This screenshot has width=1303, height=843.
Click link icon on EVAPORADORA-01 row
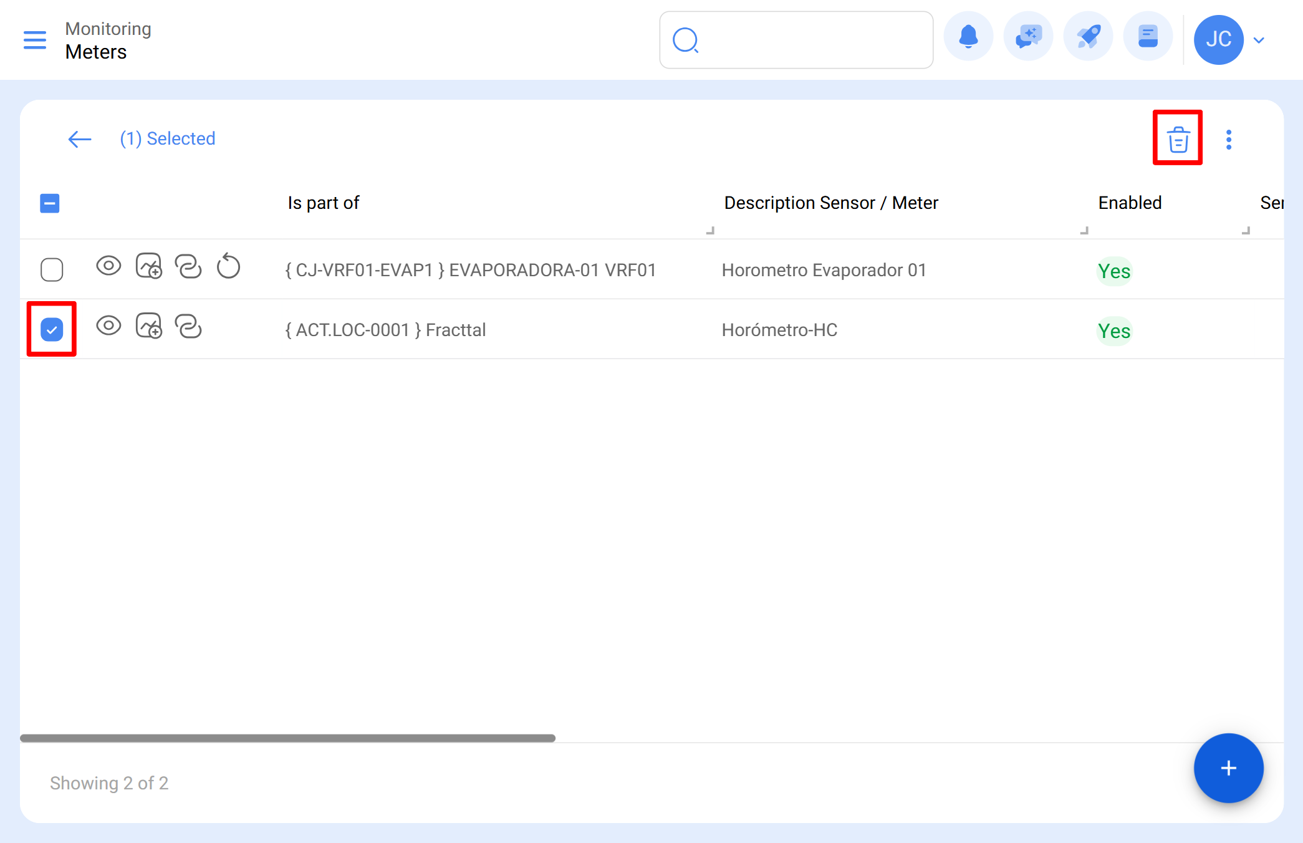[x=188, y=266]
